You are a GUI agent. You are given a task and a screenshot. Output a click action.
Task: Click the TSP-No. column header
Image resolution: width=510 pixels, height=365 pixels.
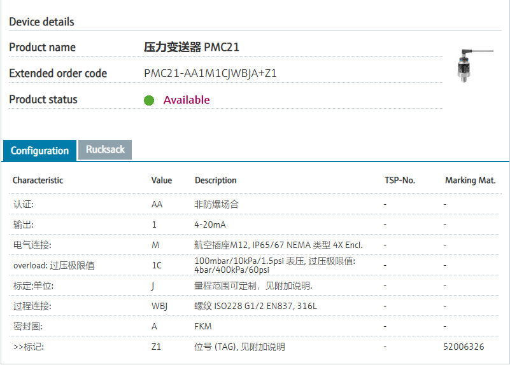(x=400, y=181)
